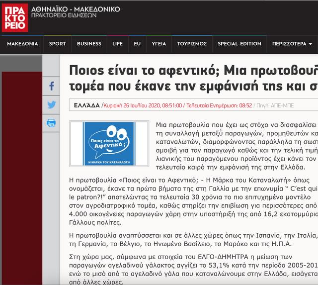Click the paragraph starting Η πρωτοβουλία αναπτύσσεται
Viewport: 318px width, 285px height.
click(x=193, y=240)
